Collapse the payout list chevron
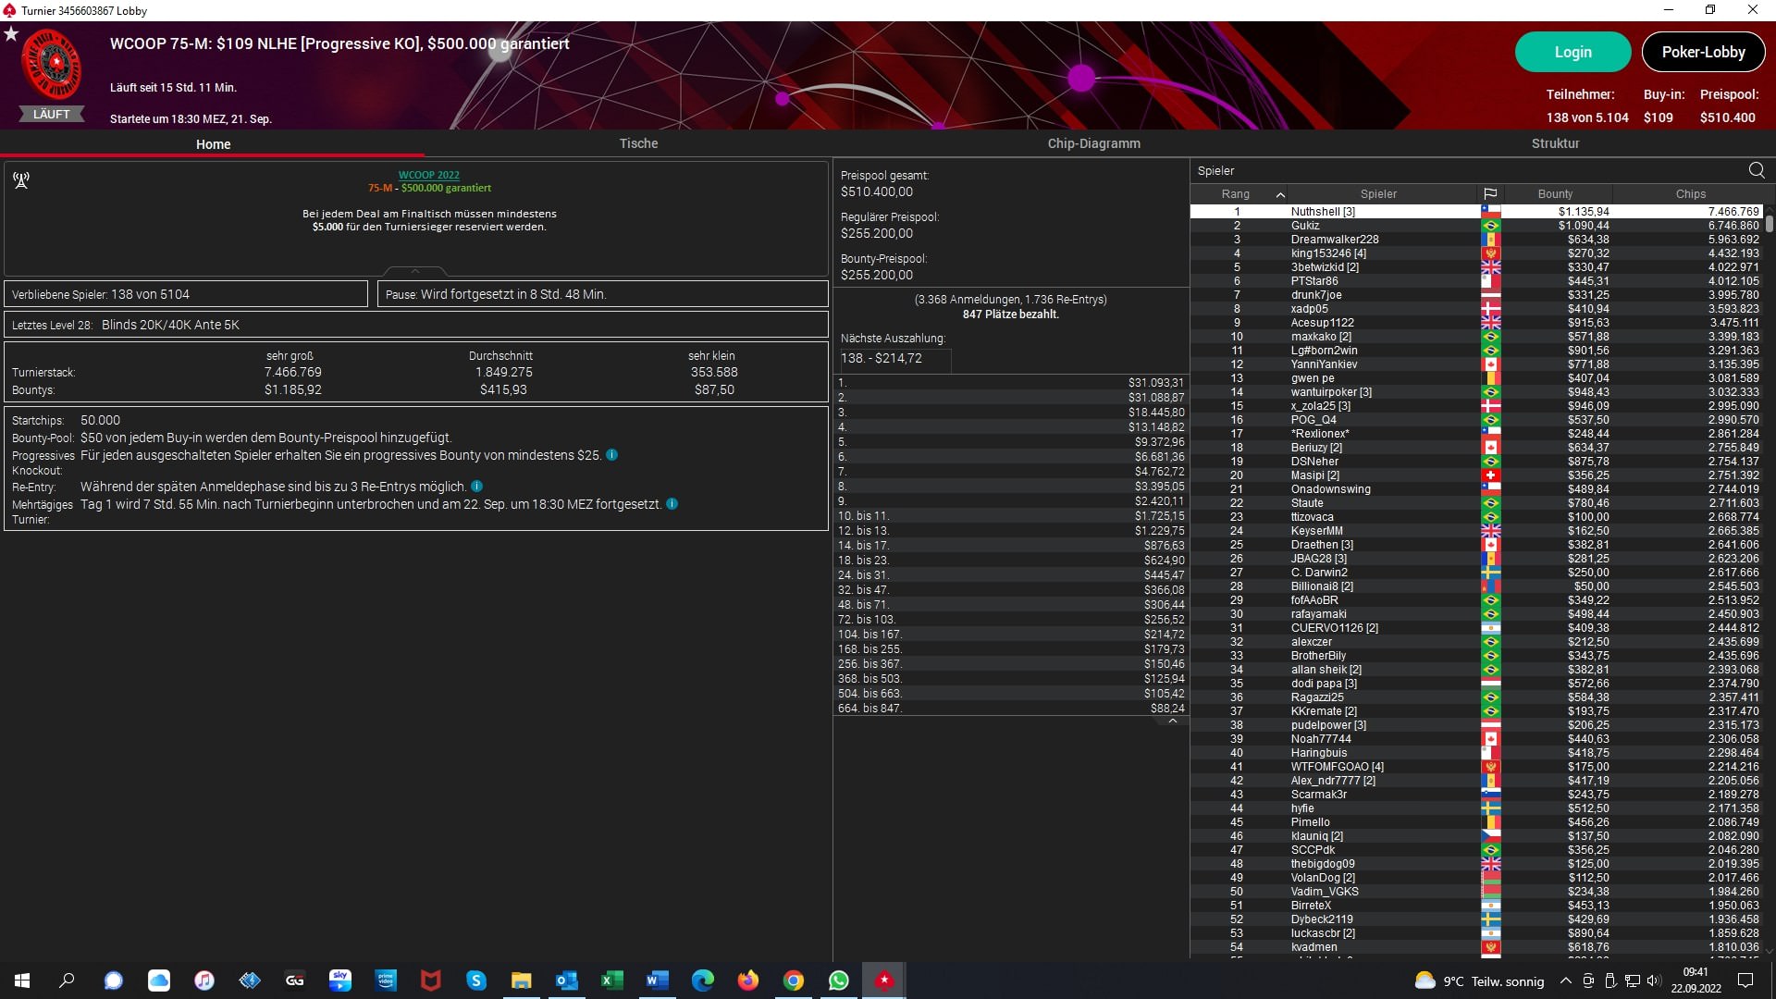 coord(1172,721)
